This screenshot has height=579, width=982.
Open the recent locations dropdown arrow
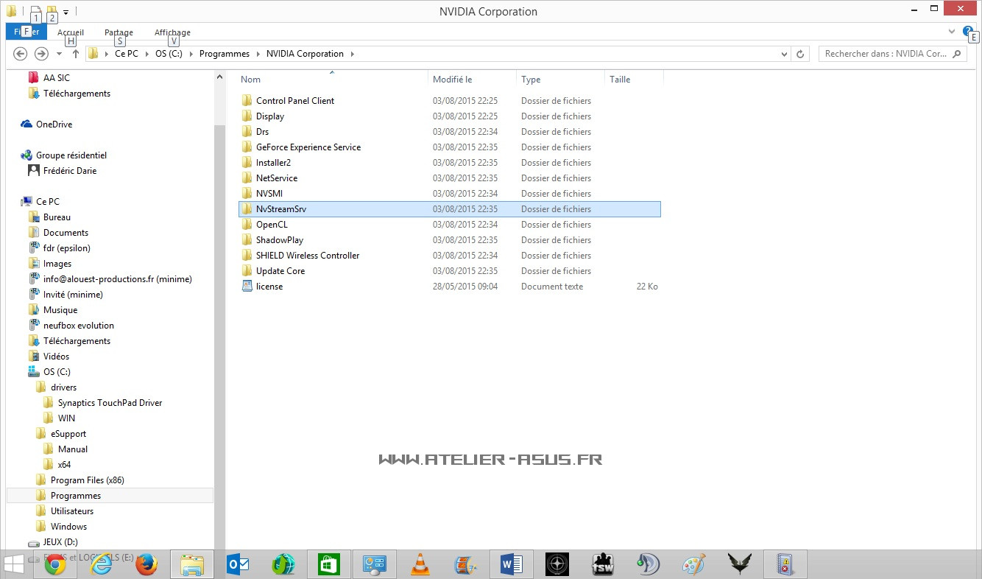pos(59,54)
